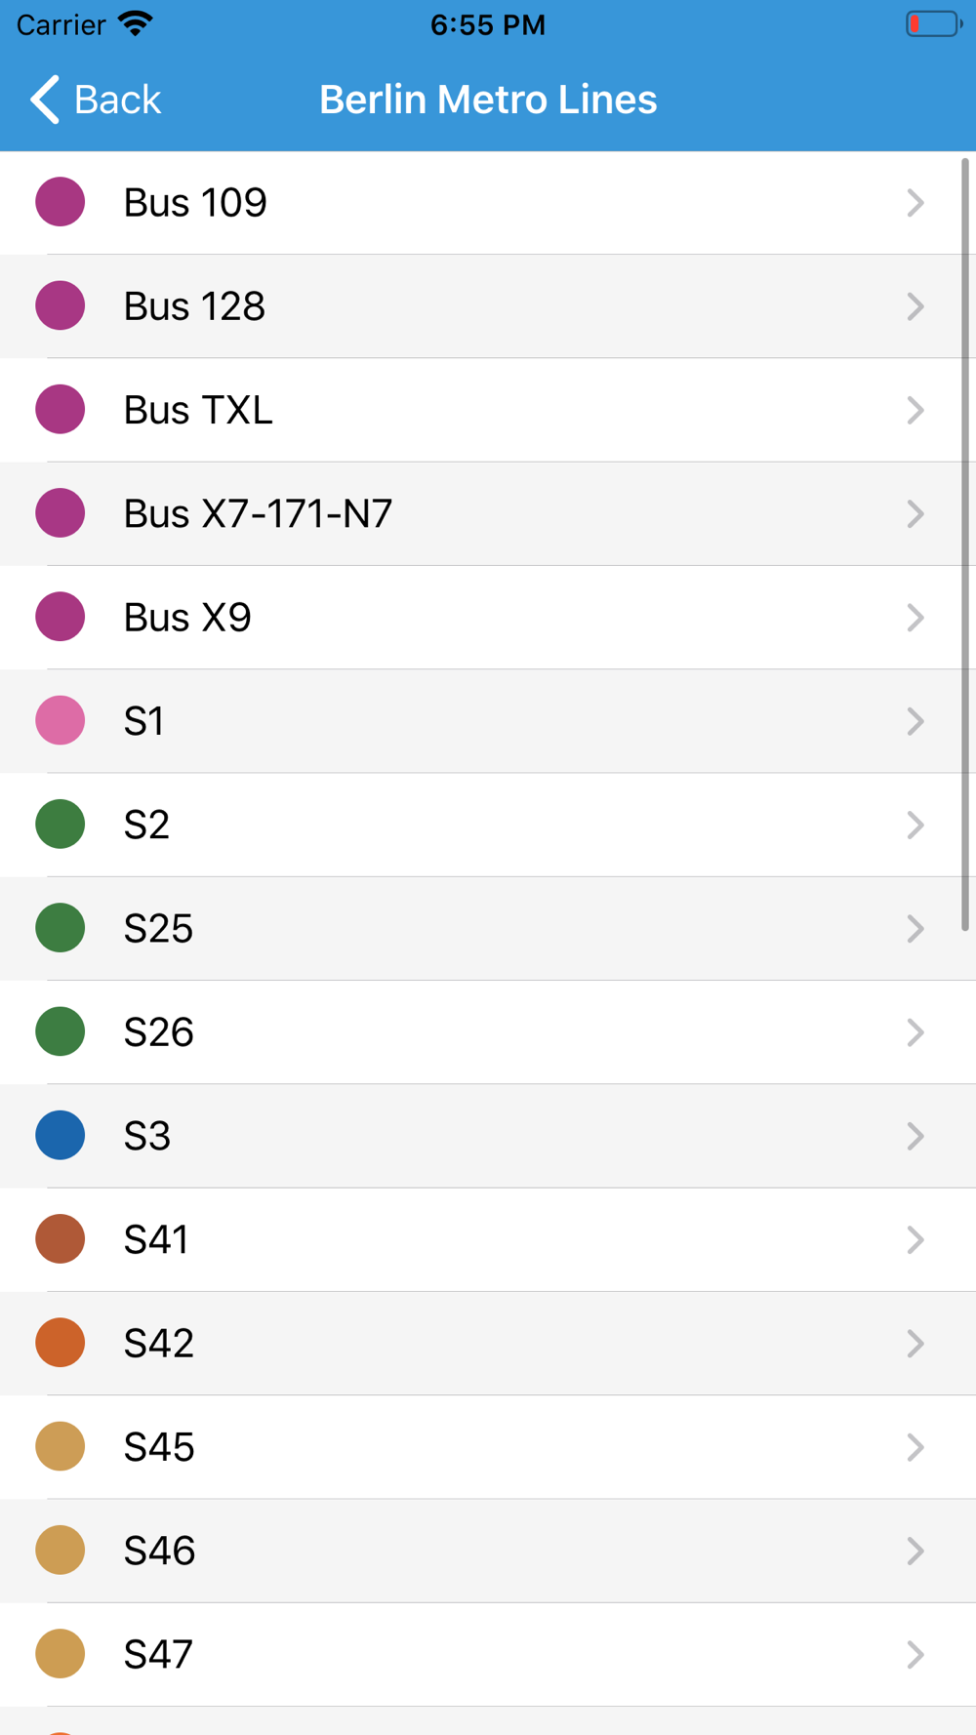
Task: Click the purple dot beside Bus 109
Action: pyautogui.click(x=61, y=202)
